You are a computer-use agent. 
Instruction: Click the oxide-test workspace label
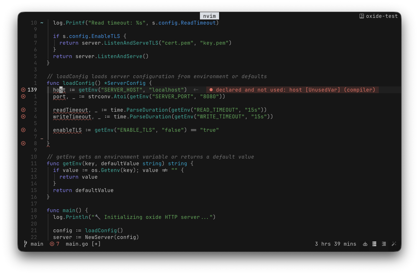tap(382, 16)
